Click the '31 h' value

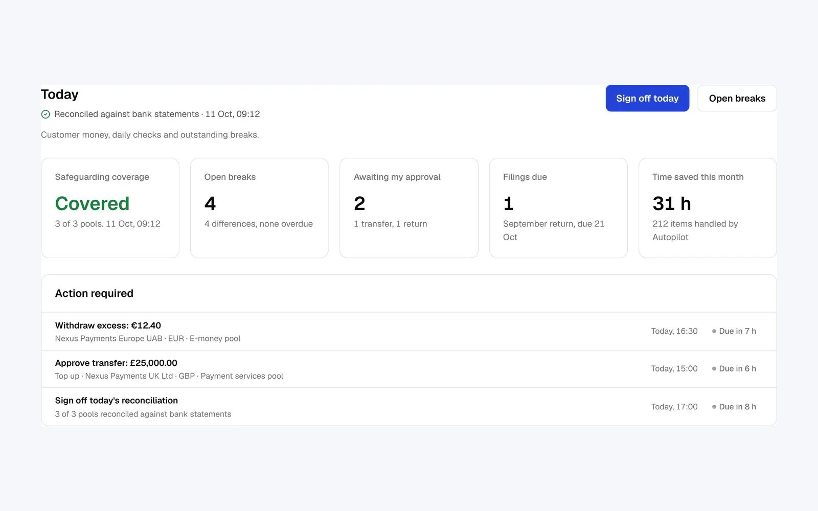[x=672, y=203]
